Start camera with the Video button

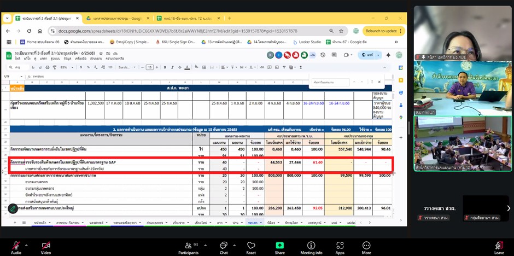45,246
